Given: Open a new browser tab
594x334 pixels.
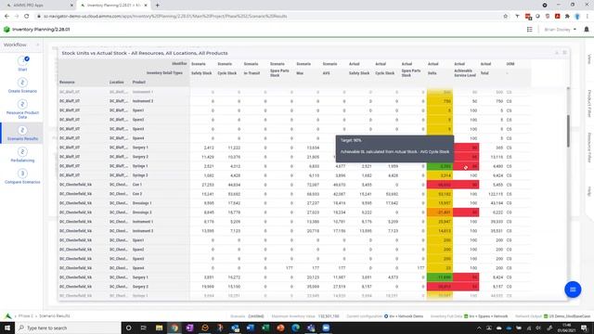Looking at the screenshot, I should [x=157, y=6].
